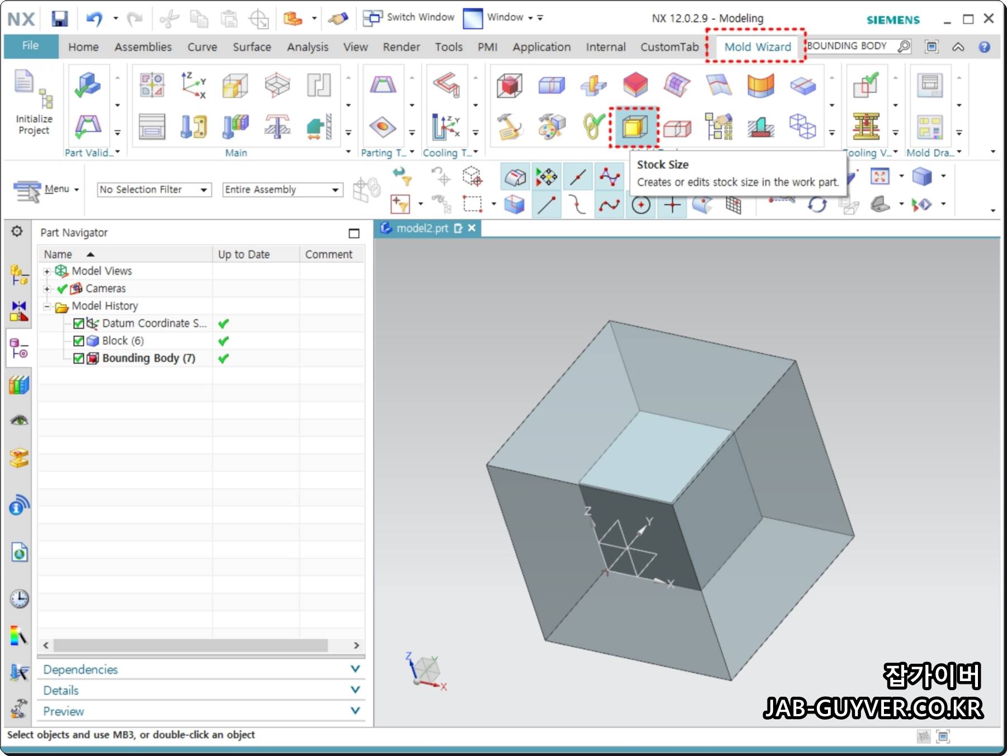The height and width of the screenshot is (756, 1007).
Task: Click the Reference Circle mold tool icon
Action: click(594, 126)
